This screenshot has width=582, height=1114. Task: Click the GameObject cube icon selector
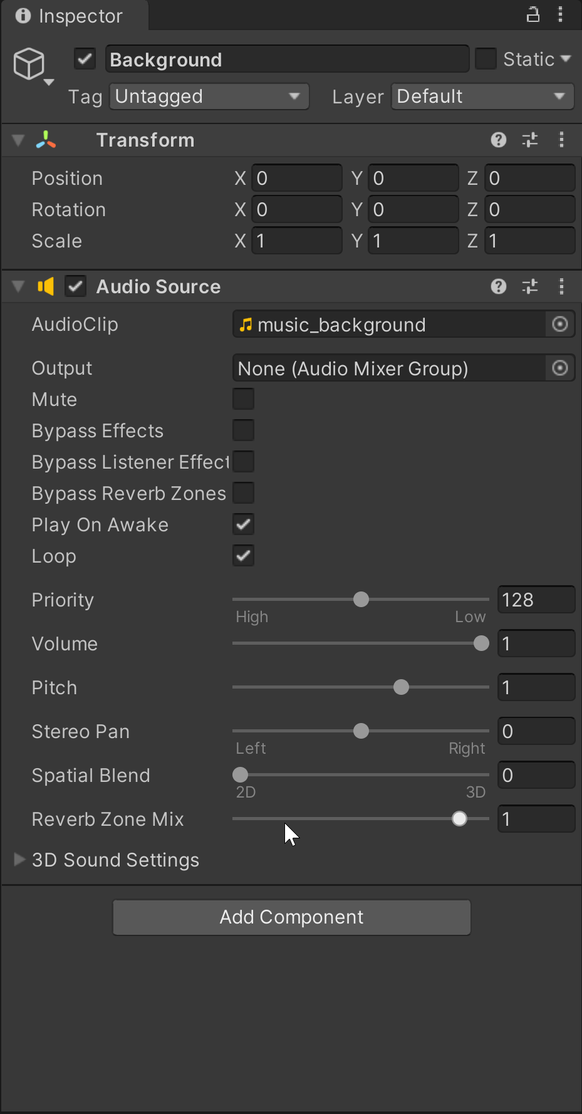33,66
